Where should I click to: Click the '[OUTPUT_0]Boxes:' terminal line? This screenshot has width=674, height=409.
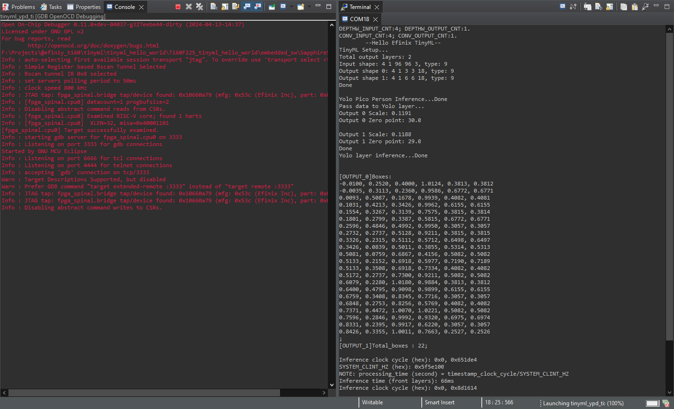tap(365, 177)
